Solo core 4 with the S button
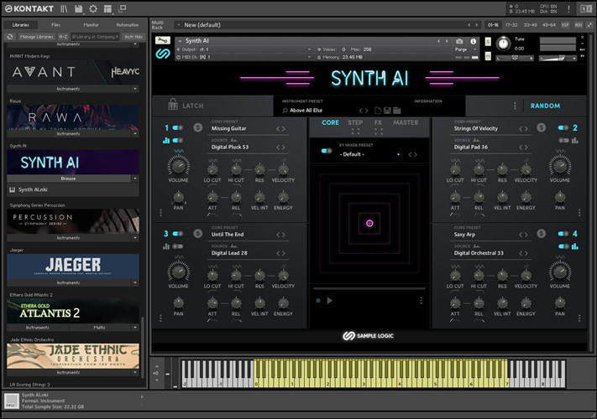This screenshot has height=419, width=597. pos(542,234)
